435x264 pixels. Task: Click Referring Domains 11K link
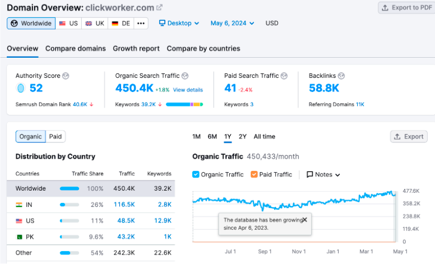click(360, 105)
